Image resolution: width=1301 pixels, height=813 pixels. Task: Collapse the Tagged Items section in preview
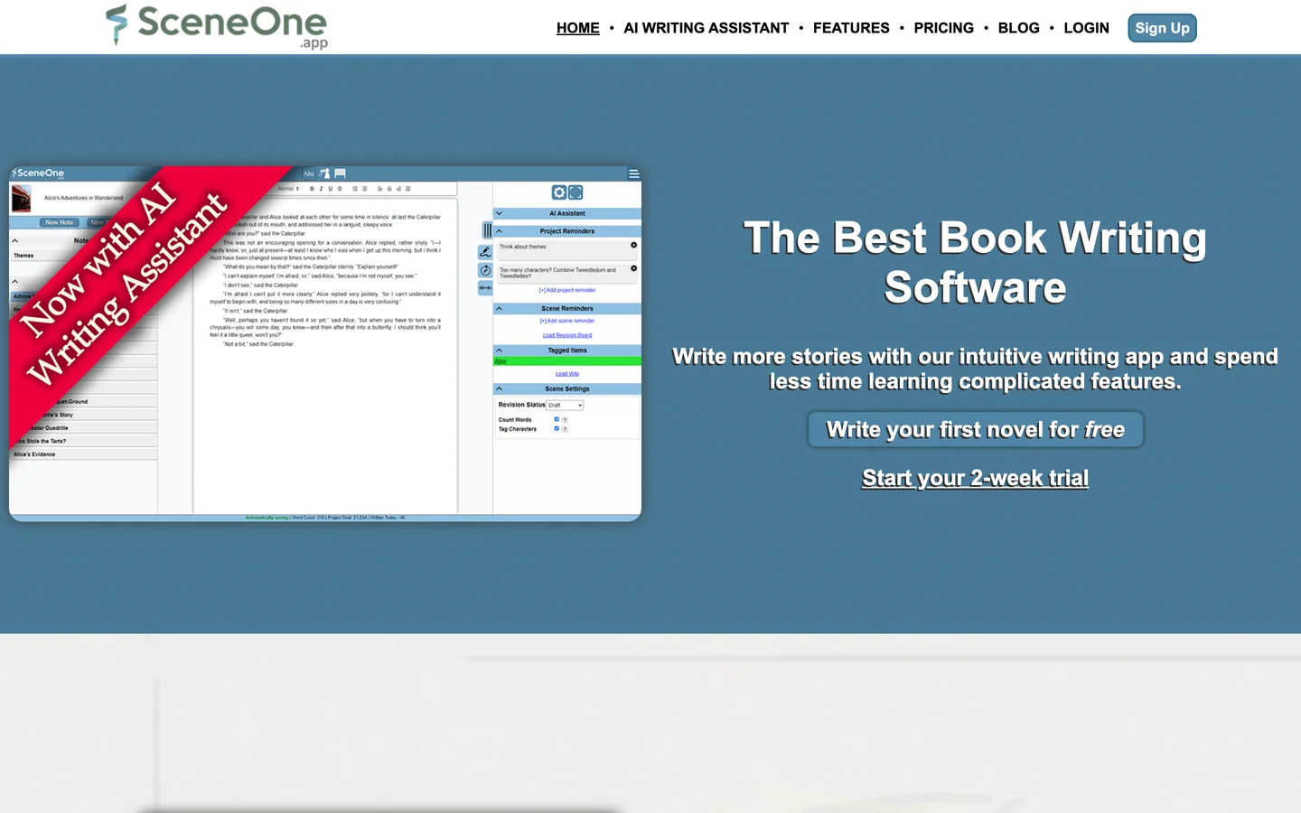tap(499, 350)
